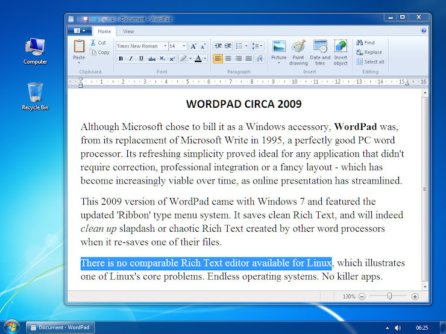The height and width of the screenshot is (334, 446).
Task: Click the Copy button
Action: pos(99,52)
